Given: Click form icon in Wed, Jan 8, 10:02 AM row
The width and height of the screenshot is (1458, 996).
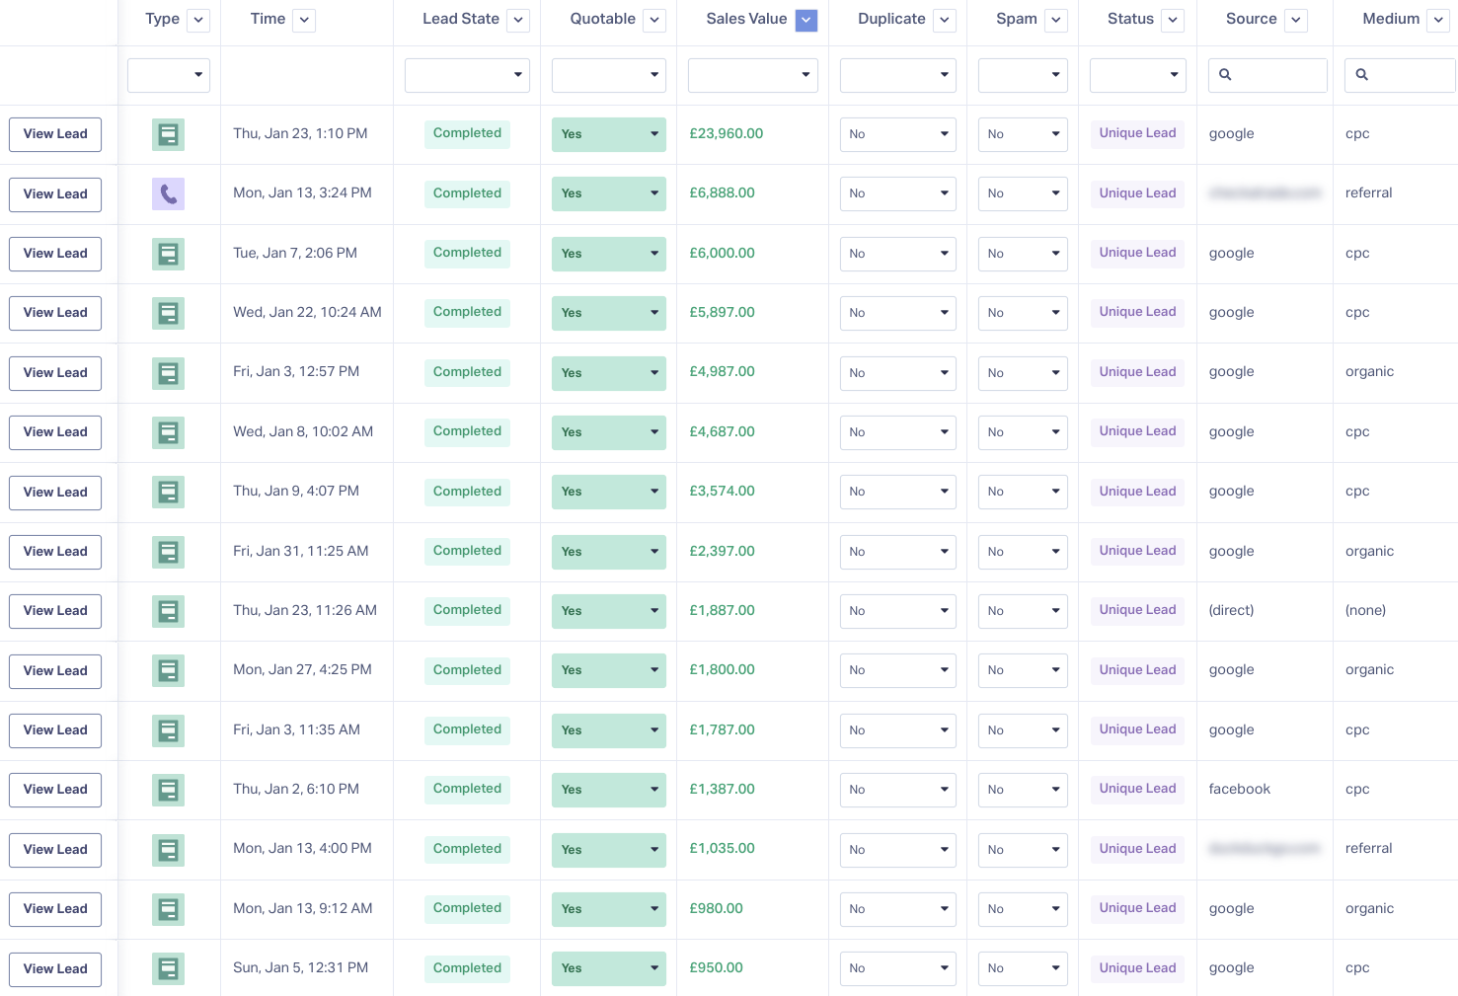Looking at the screenshot, I should [168, 432].
